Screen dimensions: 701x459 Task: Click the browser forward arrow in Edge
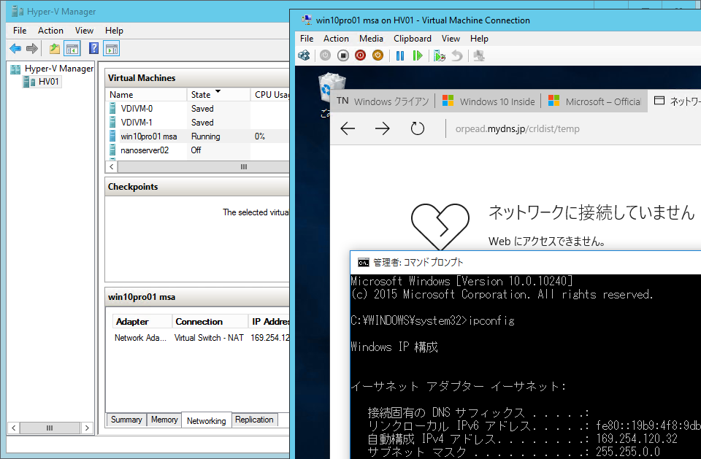[x=382, y=128]
